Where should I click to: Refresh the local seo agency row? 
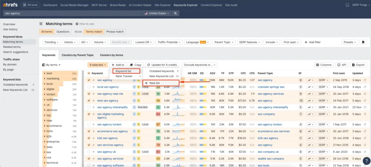coord(365,87)
